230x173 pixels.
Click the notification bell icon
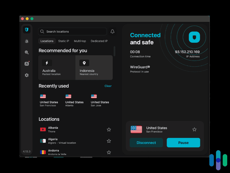click(x=112, y=31)
